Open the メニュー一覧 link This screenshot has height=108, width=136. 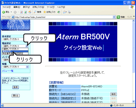click(x=8, y=71)
